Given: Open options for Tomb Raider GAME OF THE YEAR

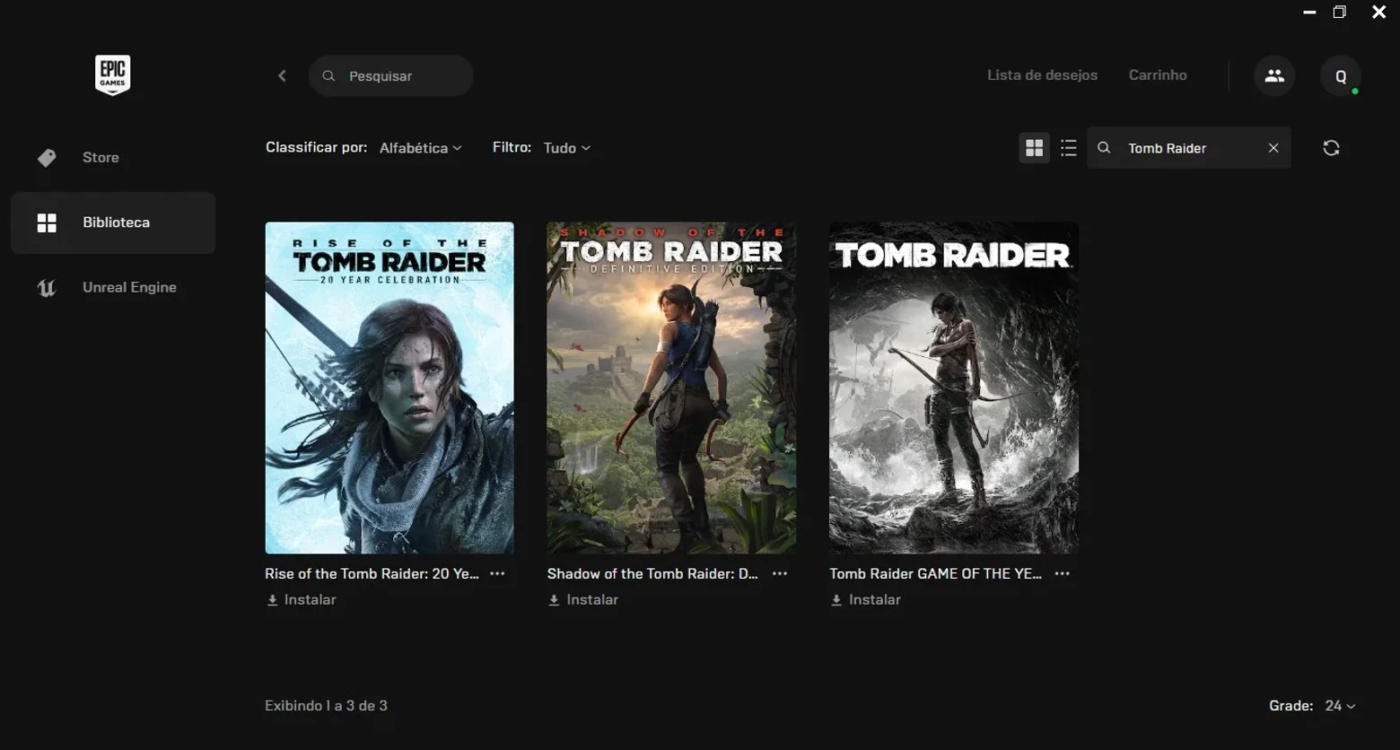Looking at the screenshot, I should 1062,573.
